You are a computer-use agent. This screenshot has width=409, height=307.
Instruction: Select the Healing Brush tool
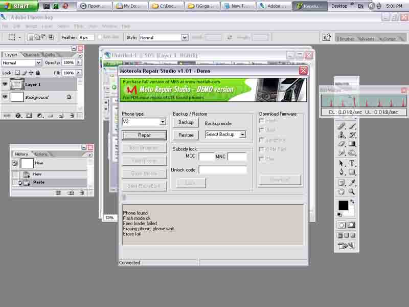(x=342, y=126)
